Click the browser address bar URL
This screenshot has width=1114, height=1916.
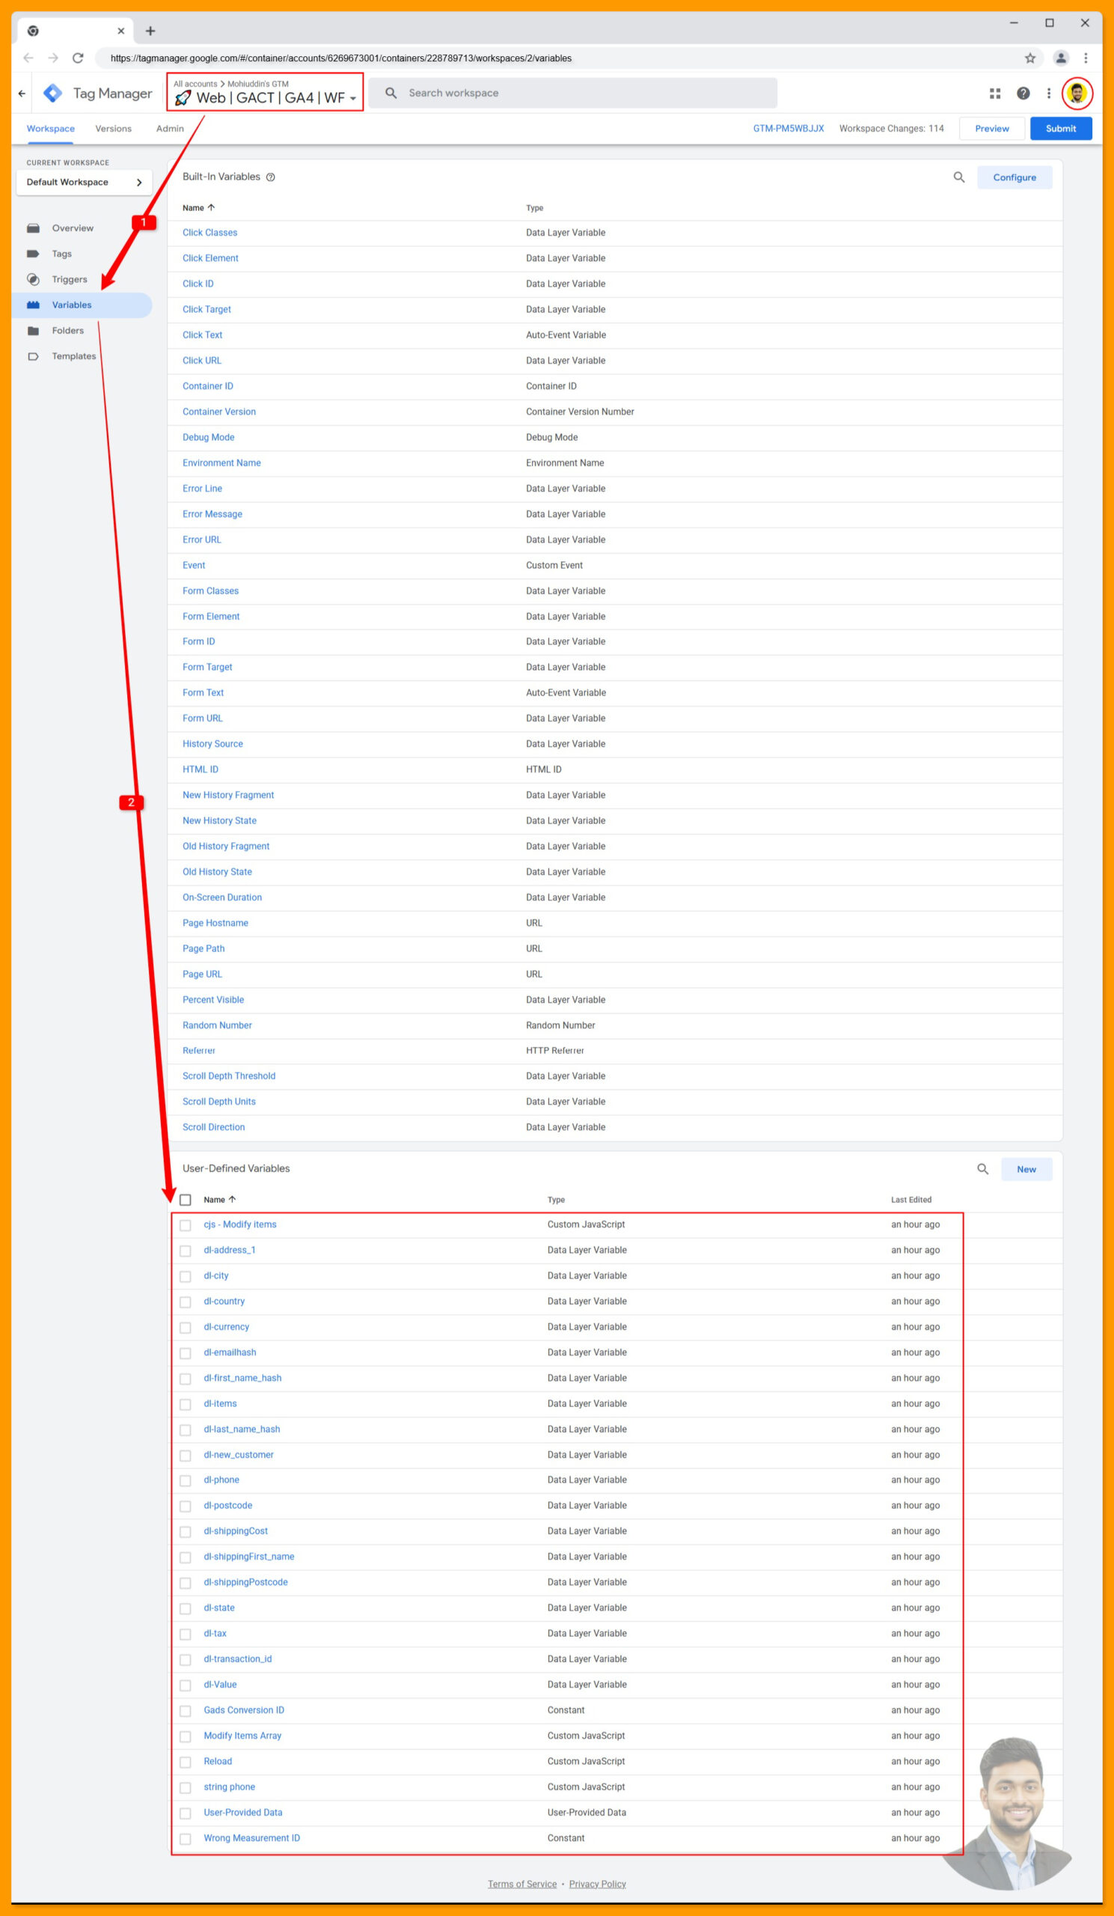pos(340,58)
